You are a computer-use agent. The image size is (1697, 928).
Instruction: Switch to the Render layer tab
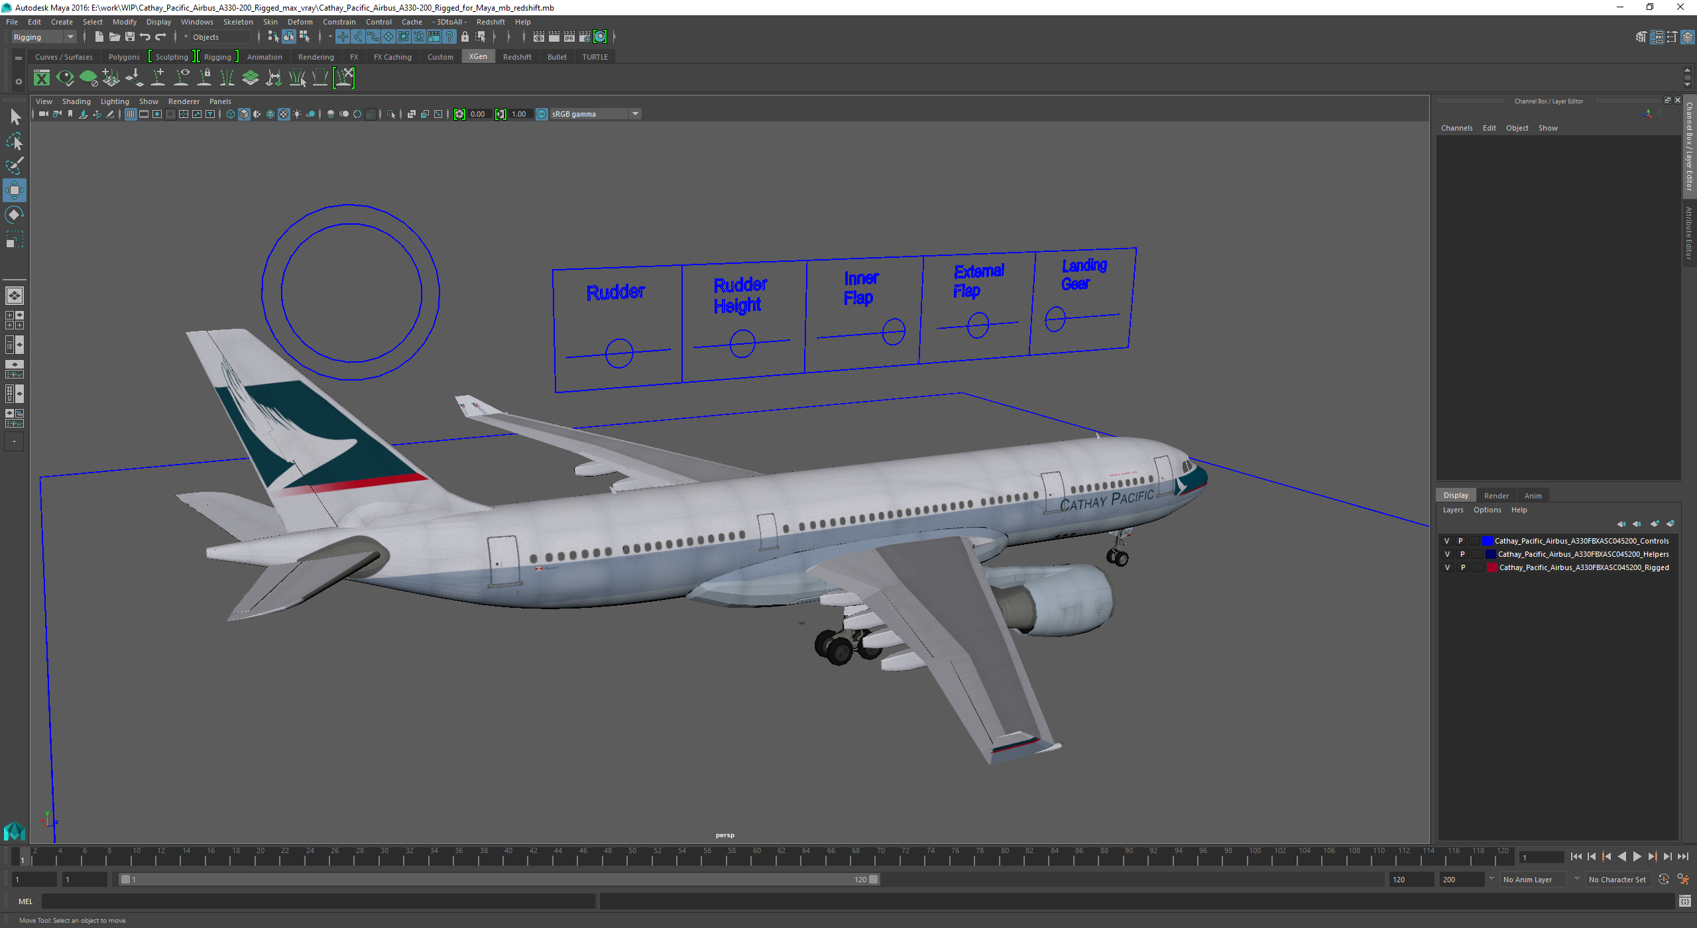tap(1496, 496)
